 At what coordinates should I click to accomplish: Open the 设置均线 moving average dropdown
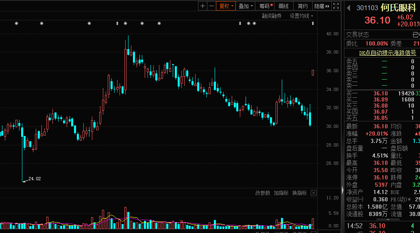click(x=301, y=16)
